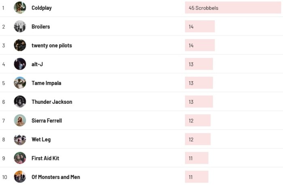Screen dimensions: 283x185
Task: Click the Thunder Jackson name link
Action: 52,102
